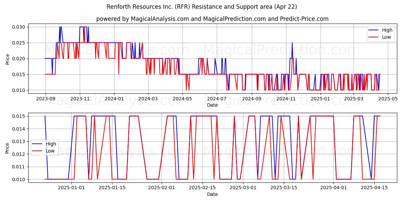Click the '2025-03-01' tick label on the lower chart
The image size is (404, 202).
(x=243, y=188)
